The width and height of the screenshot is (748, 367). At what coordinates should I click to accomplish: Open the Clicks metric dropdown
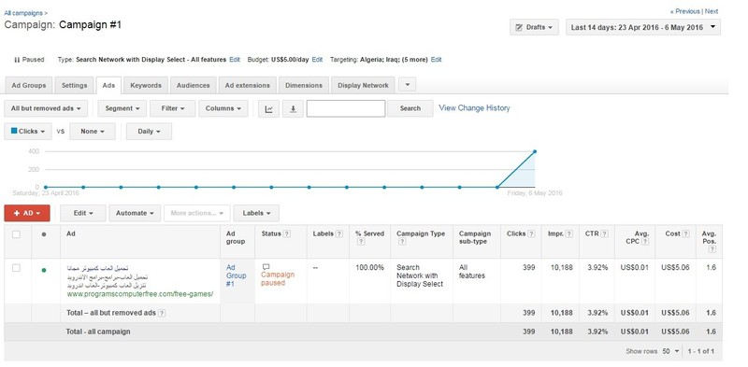(x=28, y=132)
